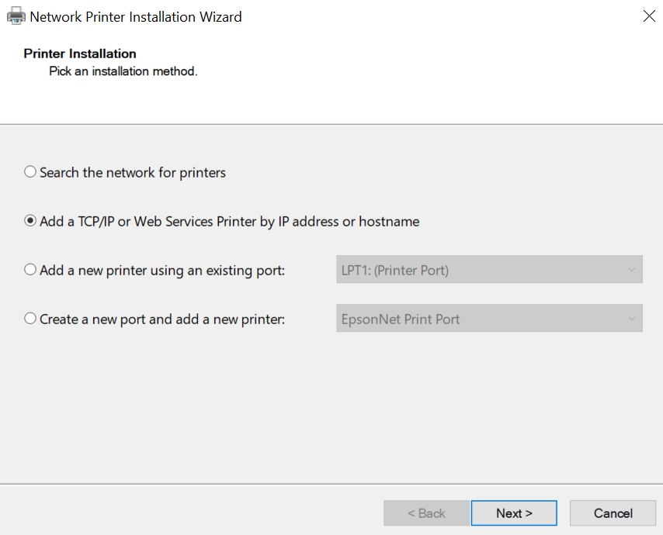Choose the 'Add a TCP/IP or Web Services Printer' radio button
Image resolution: width=663 pixels, height=535 pixels.
[30, 221]
